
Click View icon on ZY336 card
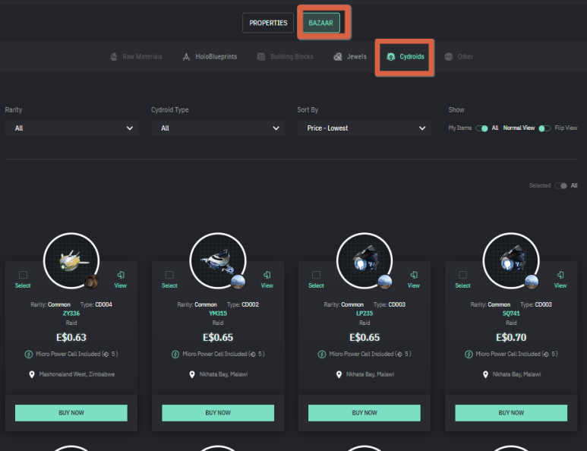[121, 275]
